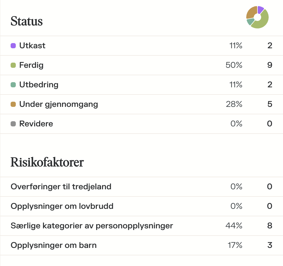283x266 pixels.
Task: Click the teal Utbedring color dot
Action: (x=13, y=85)
